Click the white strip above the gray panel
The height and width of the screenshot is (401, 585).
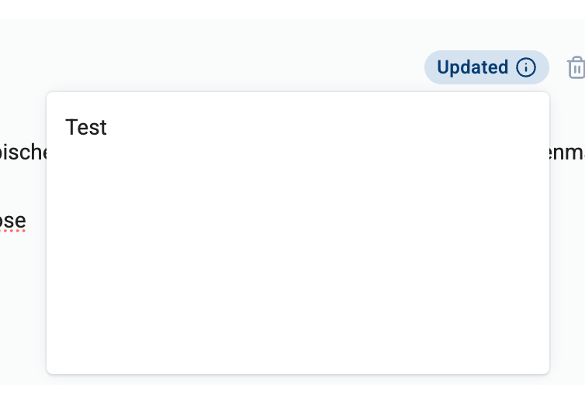[x=292, y=9]
